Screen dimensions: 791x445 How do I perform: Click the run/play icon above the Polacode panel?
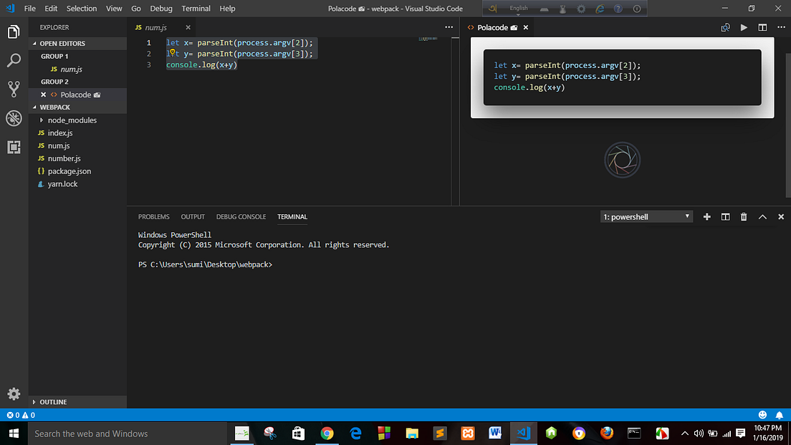744,27
